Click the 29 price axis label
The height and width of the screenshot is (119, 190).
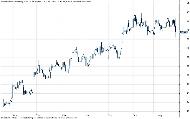coord(188,57)
